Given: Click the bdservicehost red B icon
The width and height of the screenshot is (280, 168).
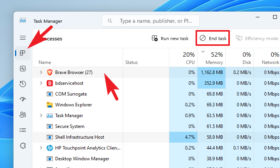Looking at the screenshot, I should (x=50, y=83).
